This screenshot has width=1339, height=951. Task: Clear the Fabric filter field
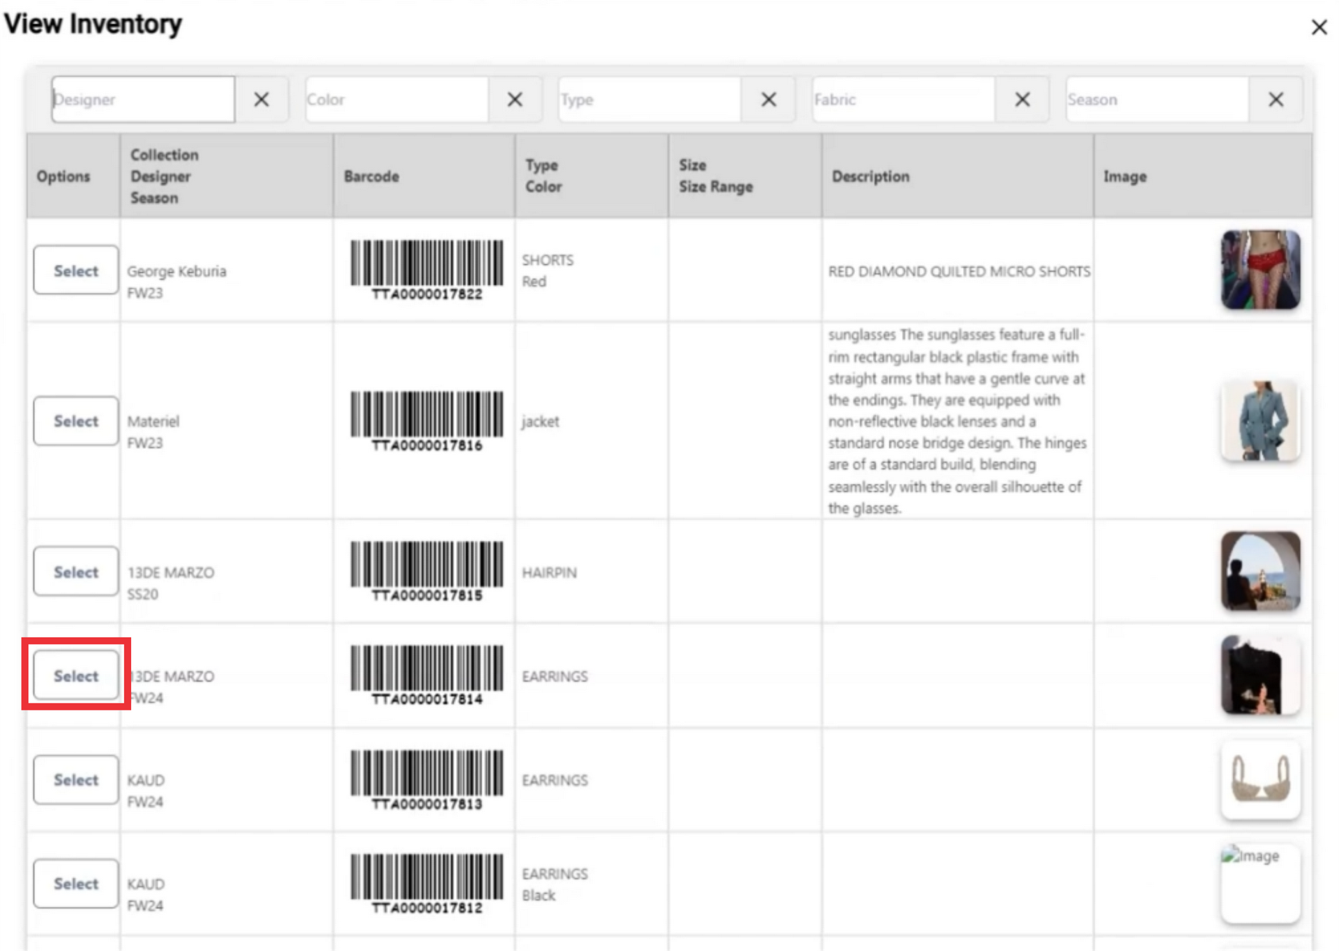click(1022, 100)
